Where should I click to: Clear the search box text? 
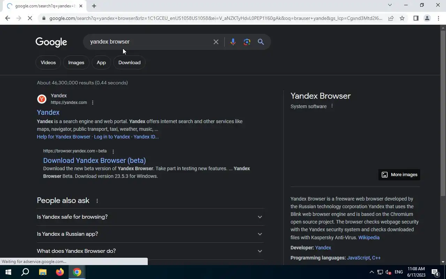216,42
